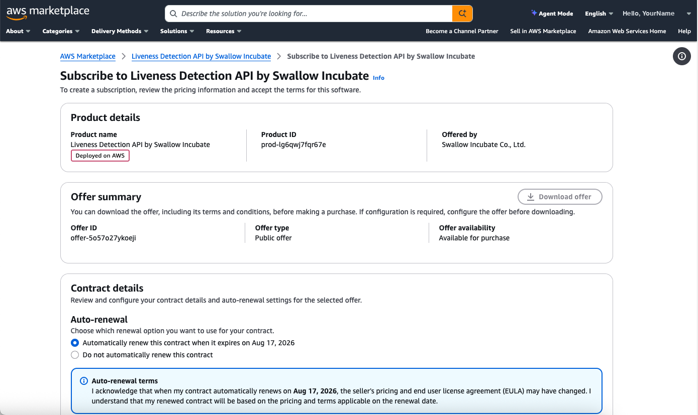Expand the Categories menu

coord(61,31)
